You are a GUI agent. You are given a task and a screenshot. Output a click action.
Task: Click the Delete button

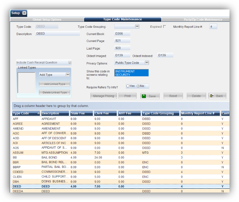196,96
